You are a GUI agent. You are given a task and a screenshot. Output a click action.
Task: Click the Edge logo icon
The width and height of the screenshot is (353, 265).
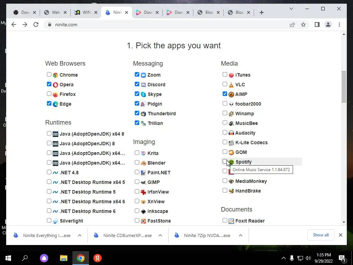pyautogui.click(x=56, y=104)
